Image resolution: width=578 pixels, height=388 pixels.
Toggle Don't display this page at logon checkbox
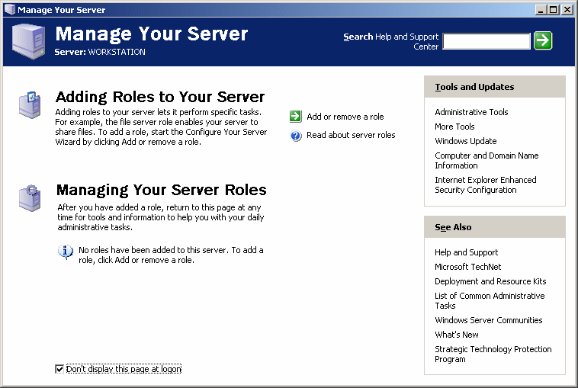(59, 369)
